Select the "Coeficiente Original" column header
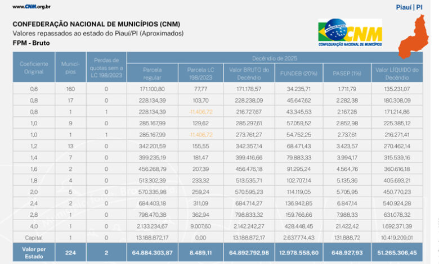The image size is (439, 264). pos(34,67)
